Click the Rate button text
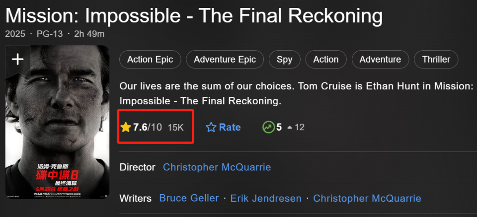Viewport: 477px width, 217px height. 230,127
